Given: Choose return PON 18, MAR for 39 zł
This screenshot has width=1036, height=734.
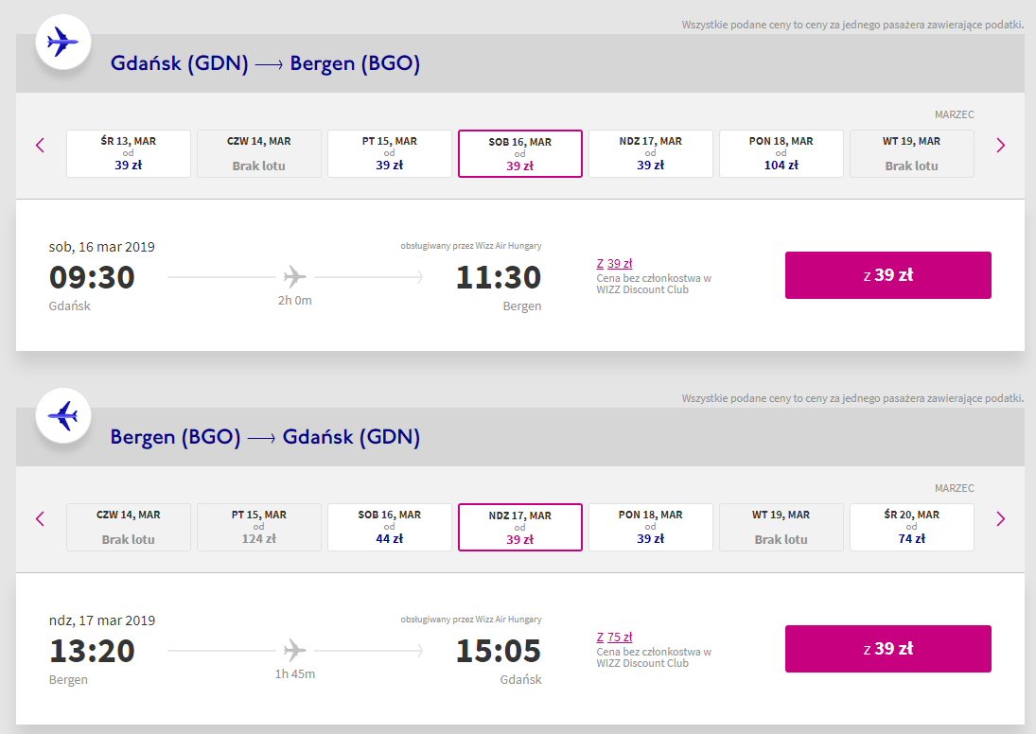Looking at the screenshot, I should click(x=651, y=527).
